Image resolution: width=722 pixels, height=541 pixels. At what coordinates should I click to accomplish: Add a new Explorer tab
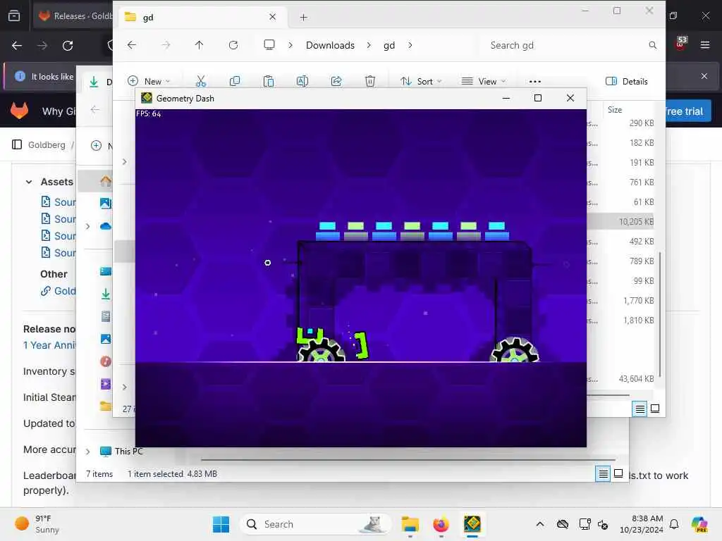pos(303,18)
